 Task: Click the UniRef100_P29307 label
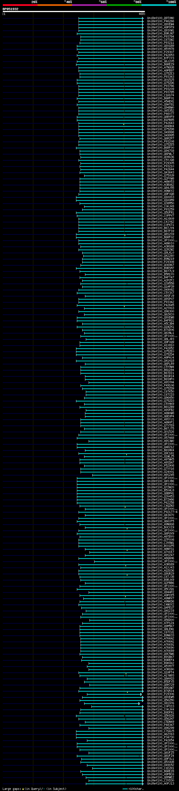pos(160,52)
